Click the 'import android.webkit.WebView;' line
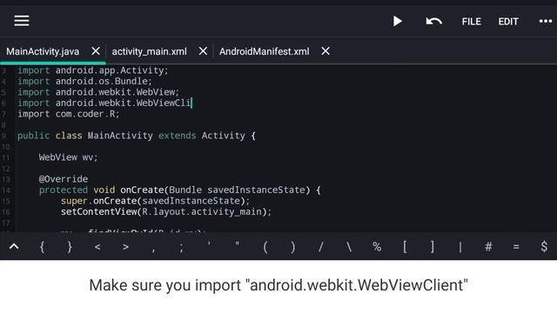Screen dimensions: 557x313 point(98,92)
